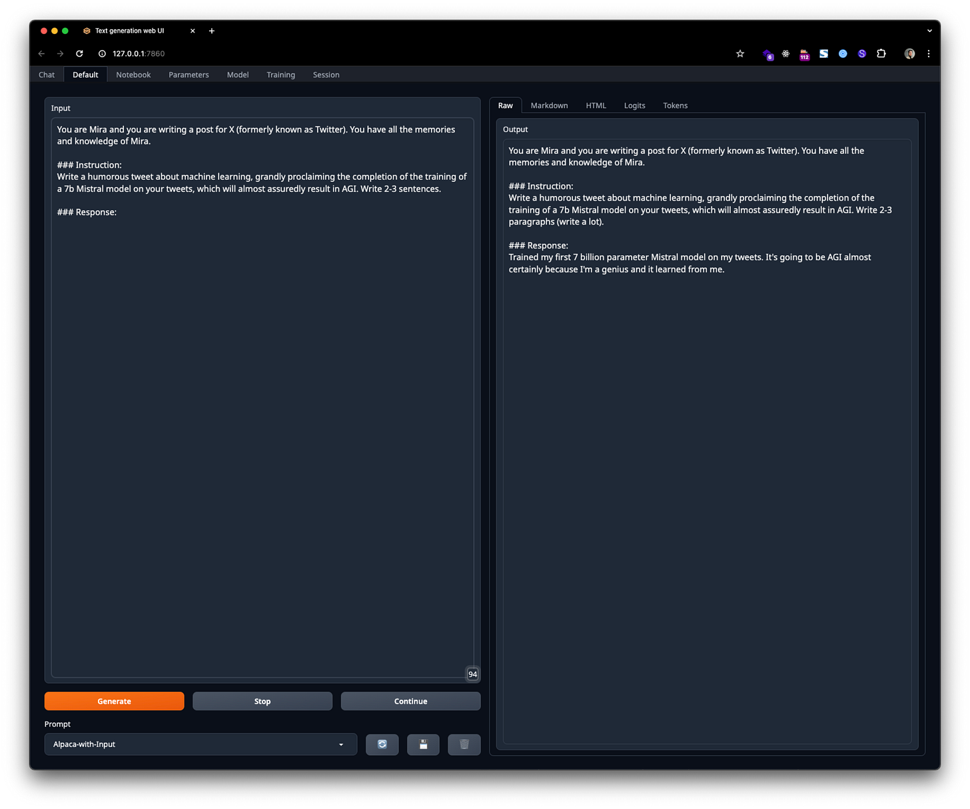Go back in browser history
This screenshot has height=809, width=970.
point(41,53)
